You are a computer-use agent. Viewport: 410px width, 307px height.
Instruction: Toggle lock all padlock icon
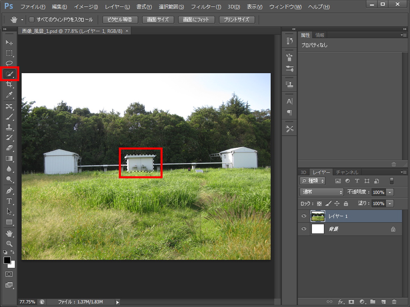[346, 203]
